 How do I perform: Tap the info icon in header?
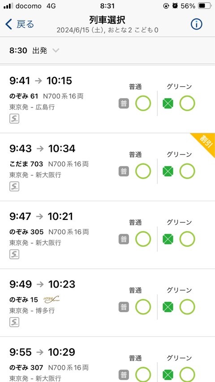[197, 24]
